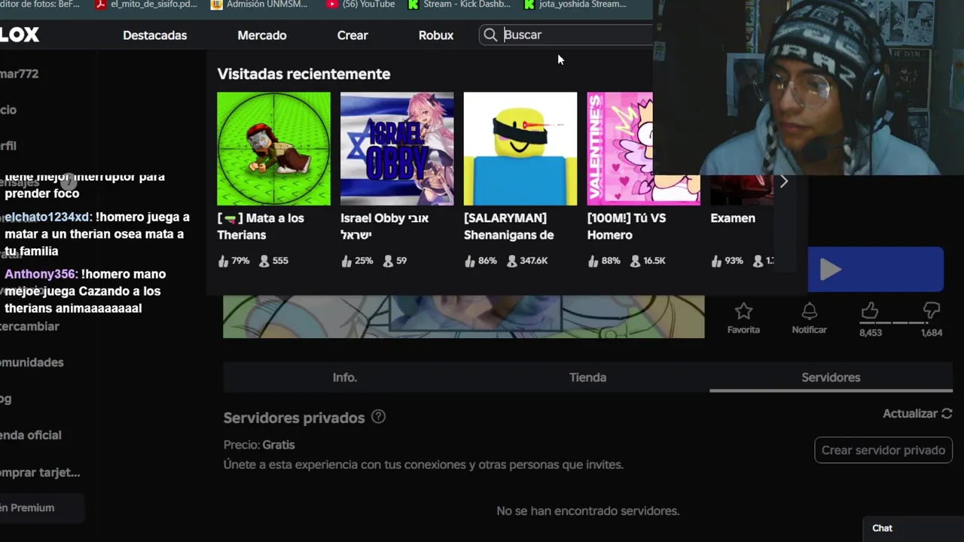Click the mar772 username in sidebar
Screen dimensions: 964x542
[x=20, y=74]
